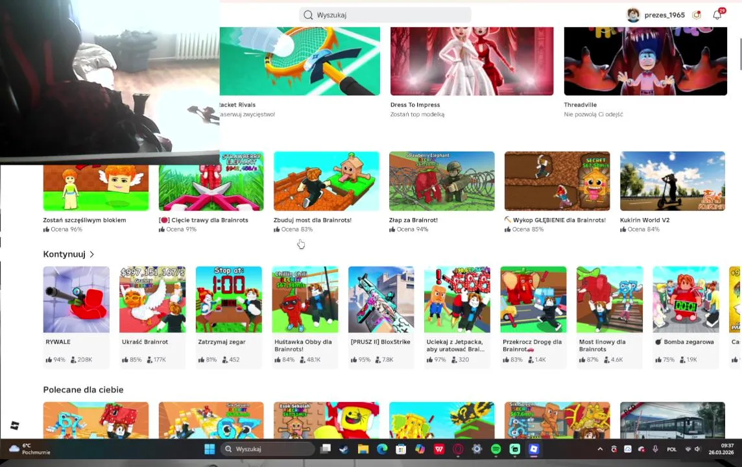
Task: Expand the Kontynuuj section chevron
Action: 92,254
